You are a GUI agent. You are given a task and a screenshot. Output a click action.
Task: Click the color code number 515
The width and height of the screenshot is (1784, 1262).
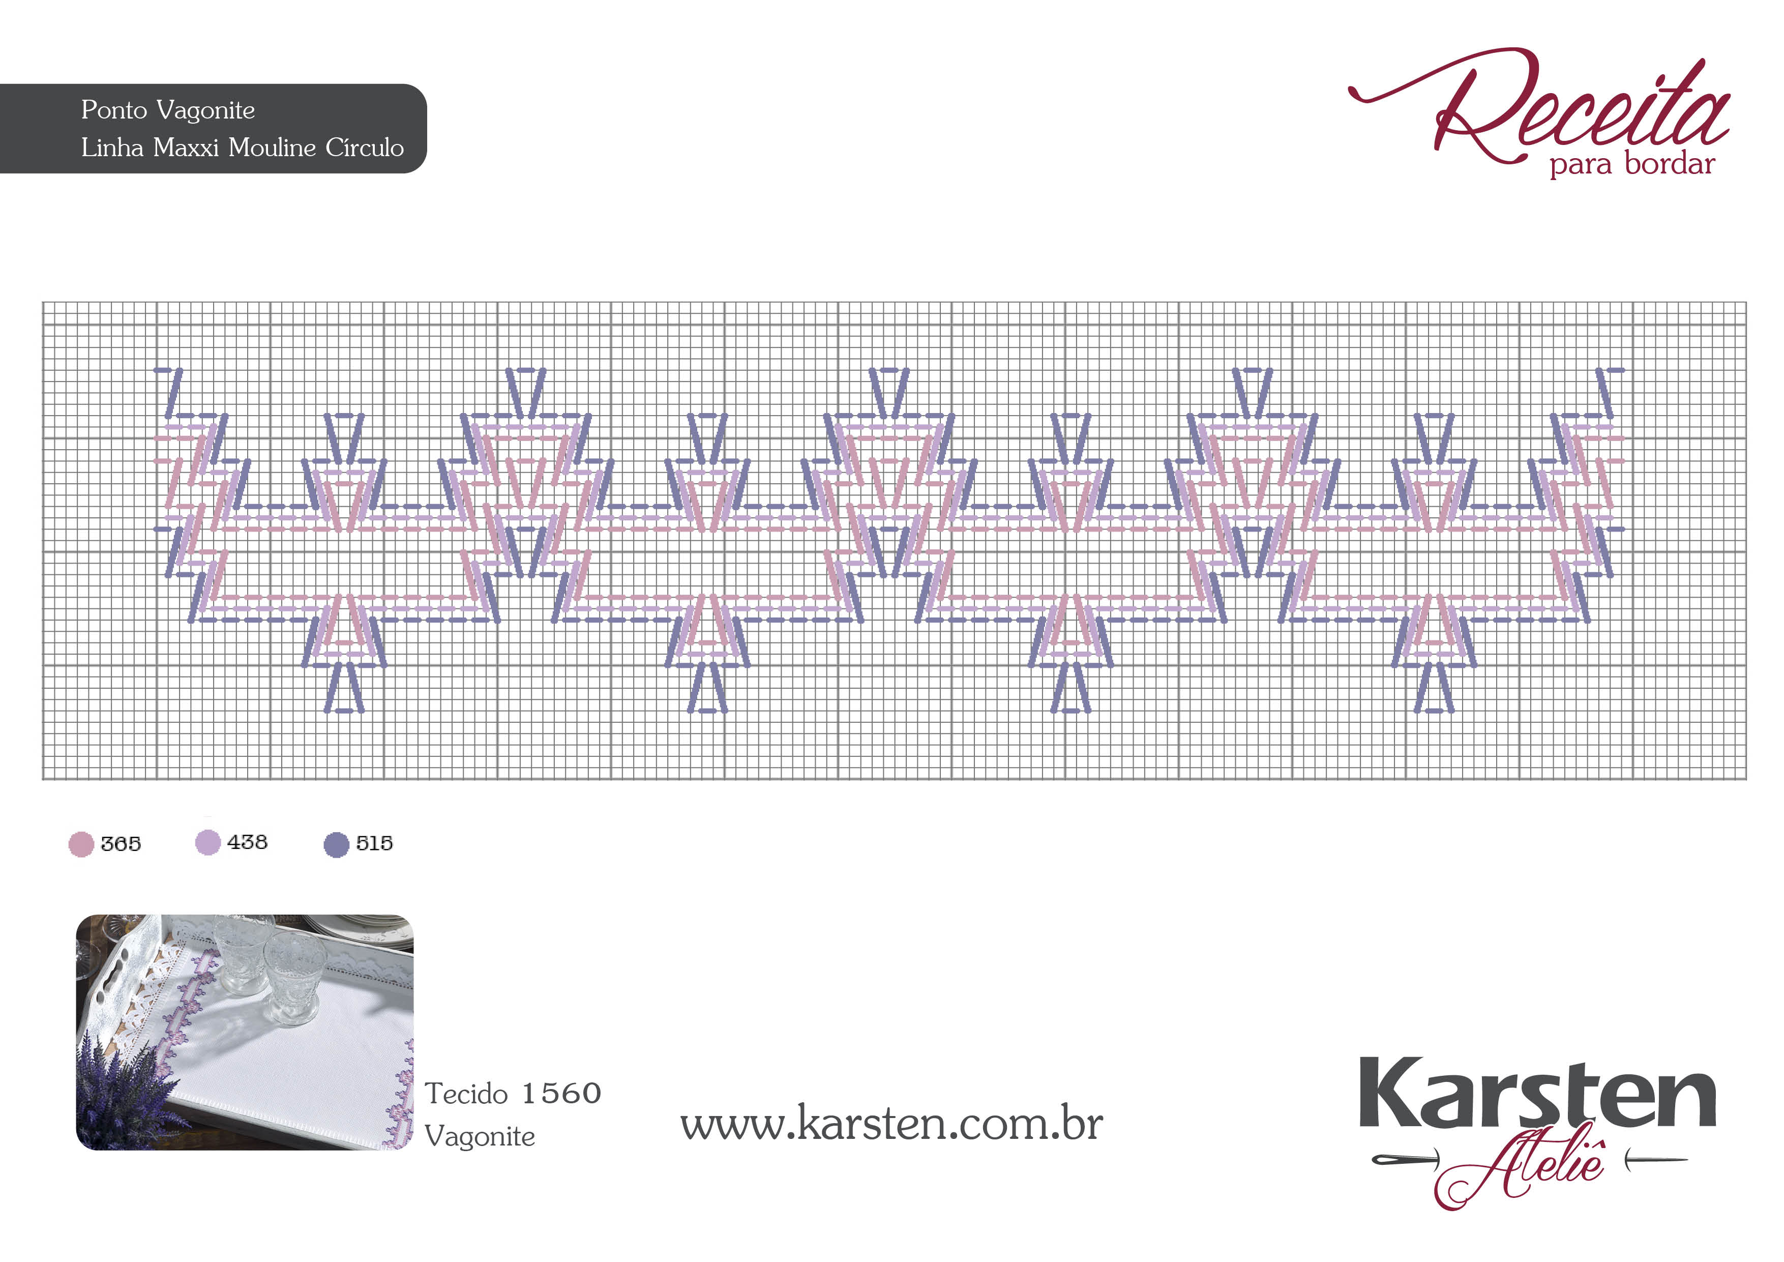374,843
